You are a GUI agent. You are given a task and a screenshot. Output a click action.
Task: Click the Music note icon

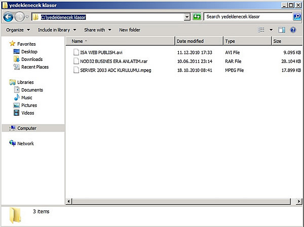[x=17, y=98]
